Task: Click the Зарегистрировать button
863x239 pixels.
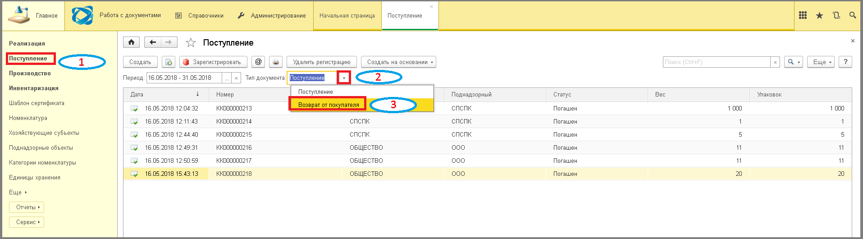Action: 213,62
